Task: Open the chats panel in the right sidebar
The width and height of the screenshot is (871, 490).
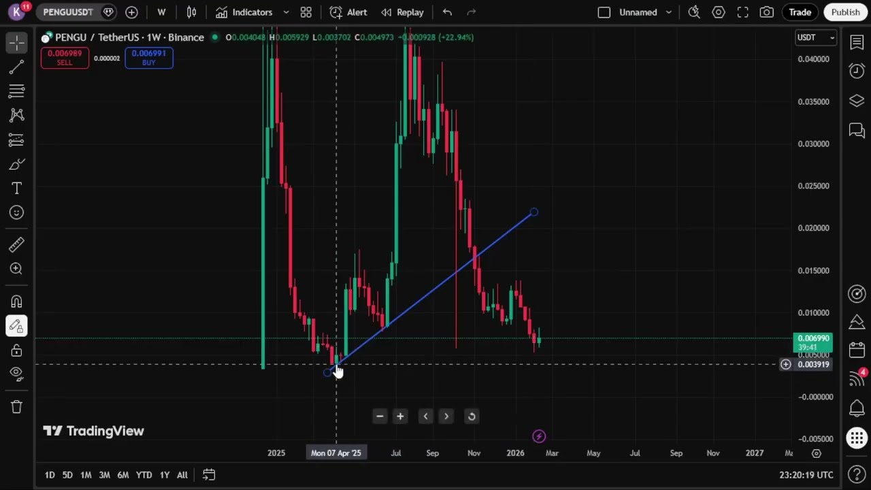Action: (857, 130)
